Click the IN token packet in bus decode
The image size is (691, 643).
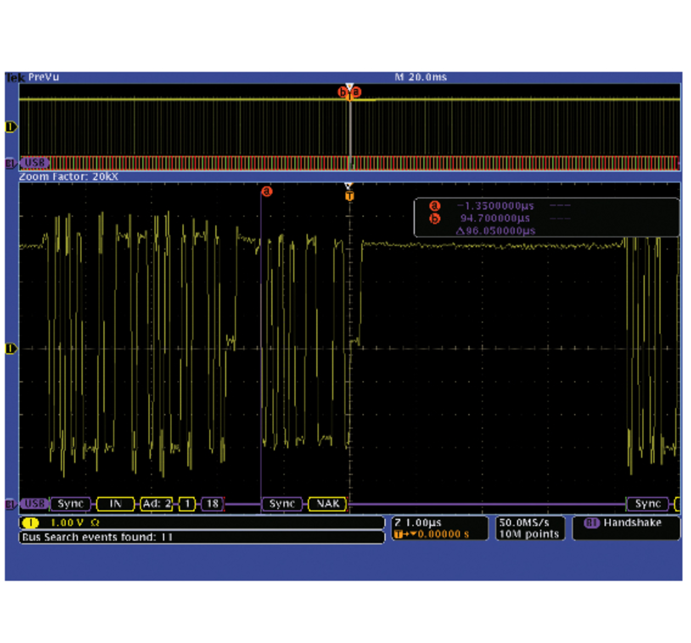tap(115, 504)
